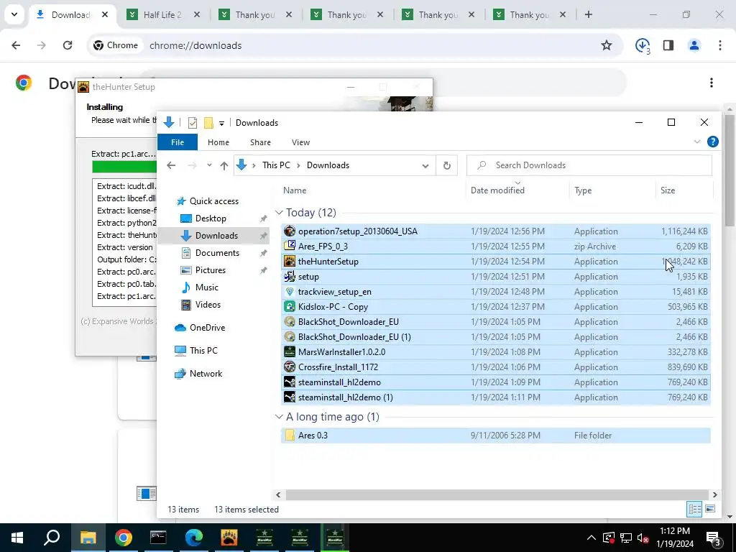Open Chrome downloads bubble icon
Image resolution: width=736 pixels, height=552 pixels.
643,45
